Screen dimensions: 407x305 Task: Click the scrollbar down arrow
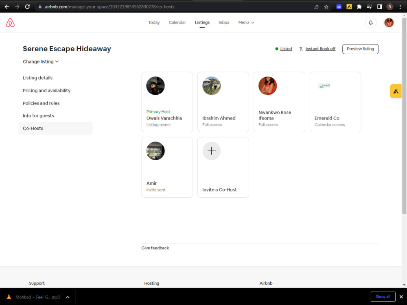point(404,285)
